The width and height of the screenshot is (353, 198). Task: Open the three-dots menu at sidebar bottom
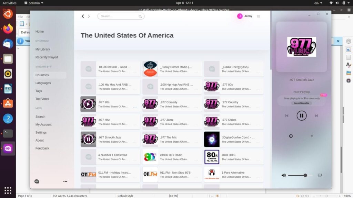(x=65, y=181)
